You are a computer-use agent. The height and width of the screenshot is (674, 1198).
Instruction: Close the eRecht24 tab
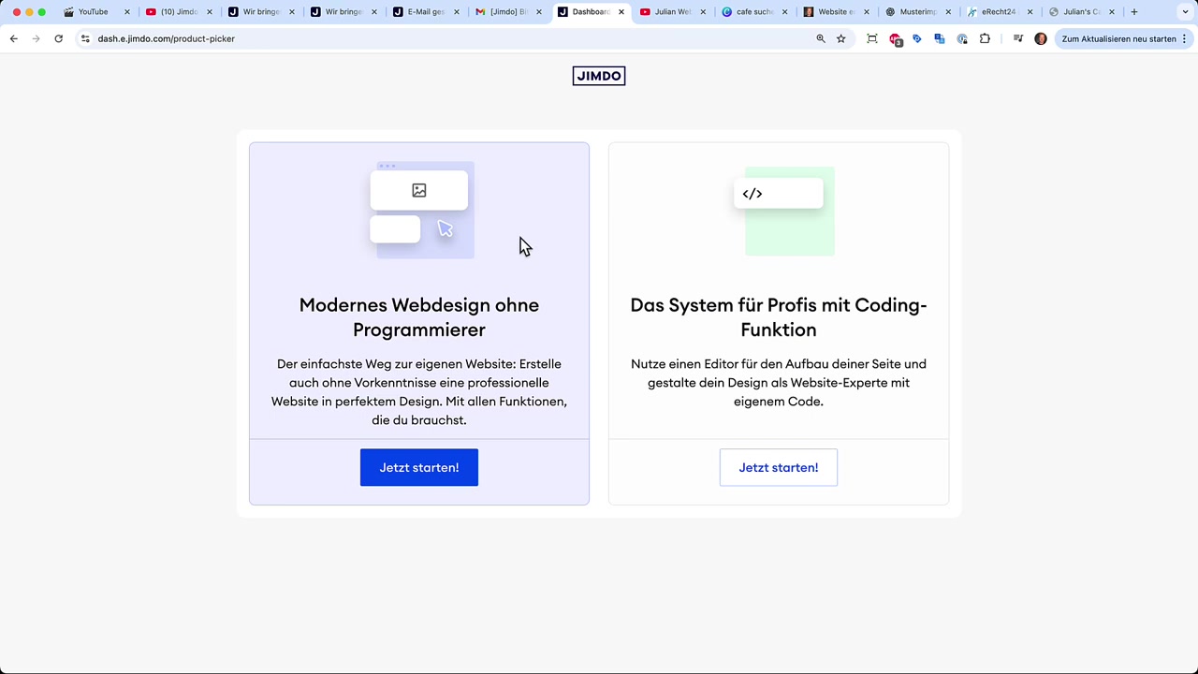point(1030,12)
